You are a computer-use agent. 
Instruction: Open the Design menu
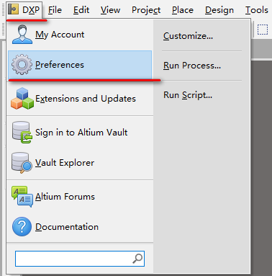pyautogui.click(x=219, y=10)
